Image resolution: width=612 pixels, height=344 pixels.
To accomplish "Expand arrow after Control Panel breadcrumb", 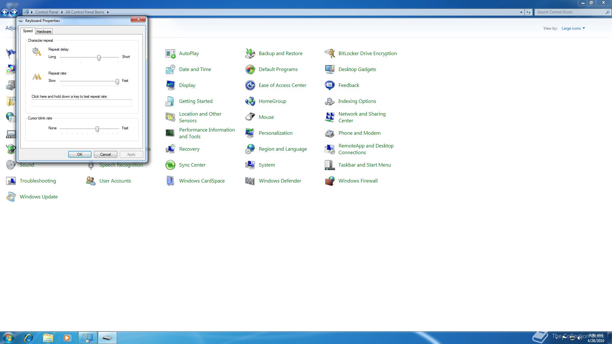I will tap(62, 12).
